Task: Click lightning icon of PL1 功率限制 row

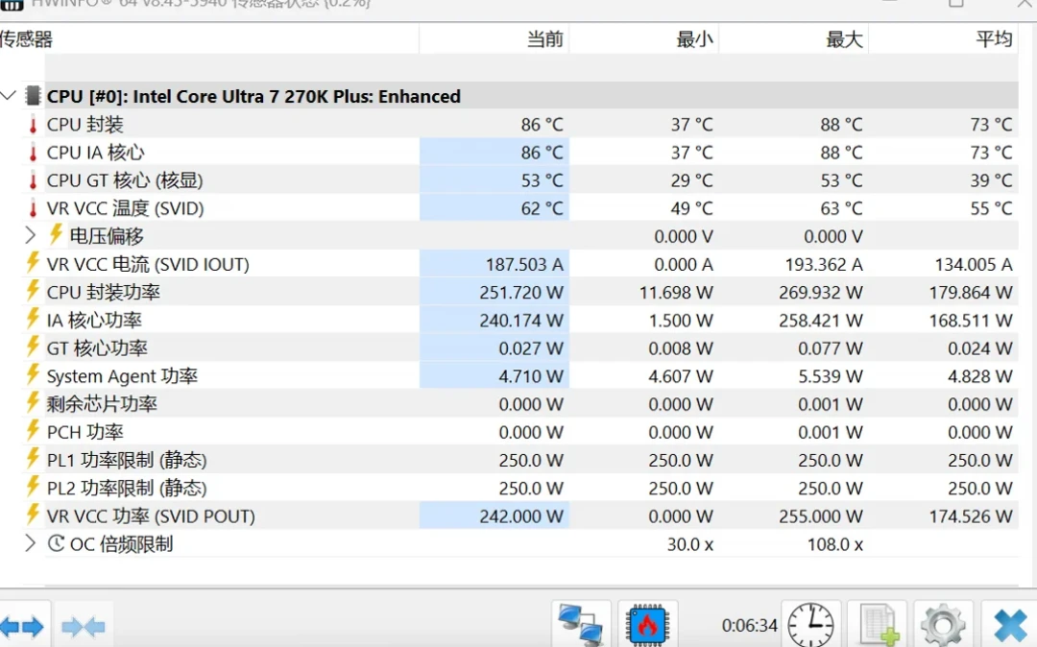Action: click(x=33, y=458)
